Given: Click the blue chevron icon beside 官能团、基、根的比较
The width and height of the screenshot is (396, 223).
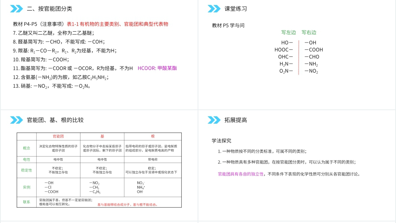Looking at the screenshot, I should 16,120.
